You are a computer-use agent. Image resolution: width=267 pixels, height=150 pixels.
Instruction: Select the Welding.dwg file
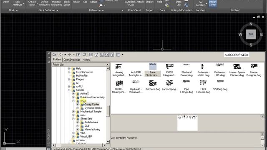[220, 85]
